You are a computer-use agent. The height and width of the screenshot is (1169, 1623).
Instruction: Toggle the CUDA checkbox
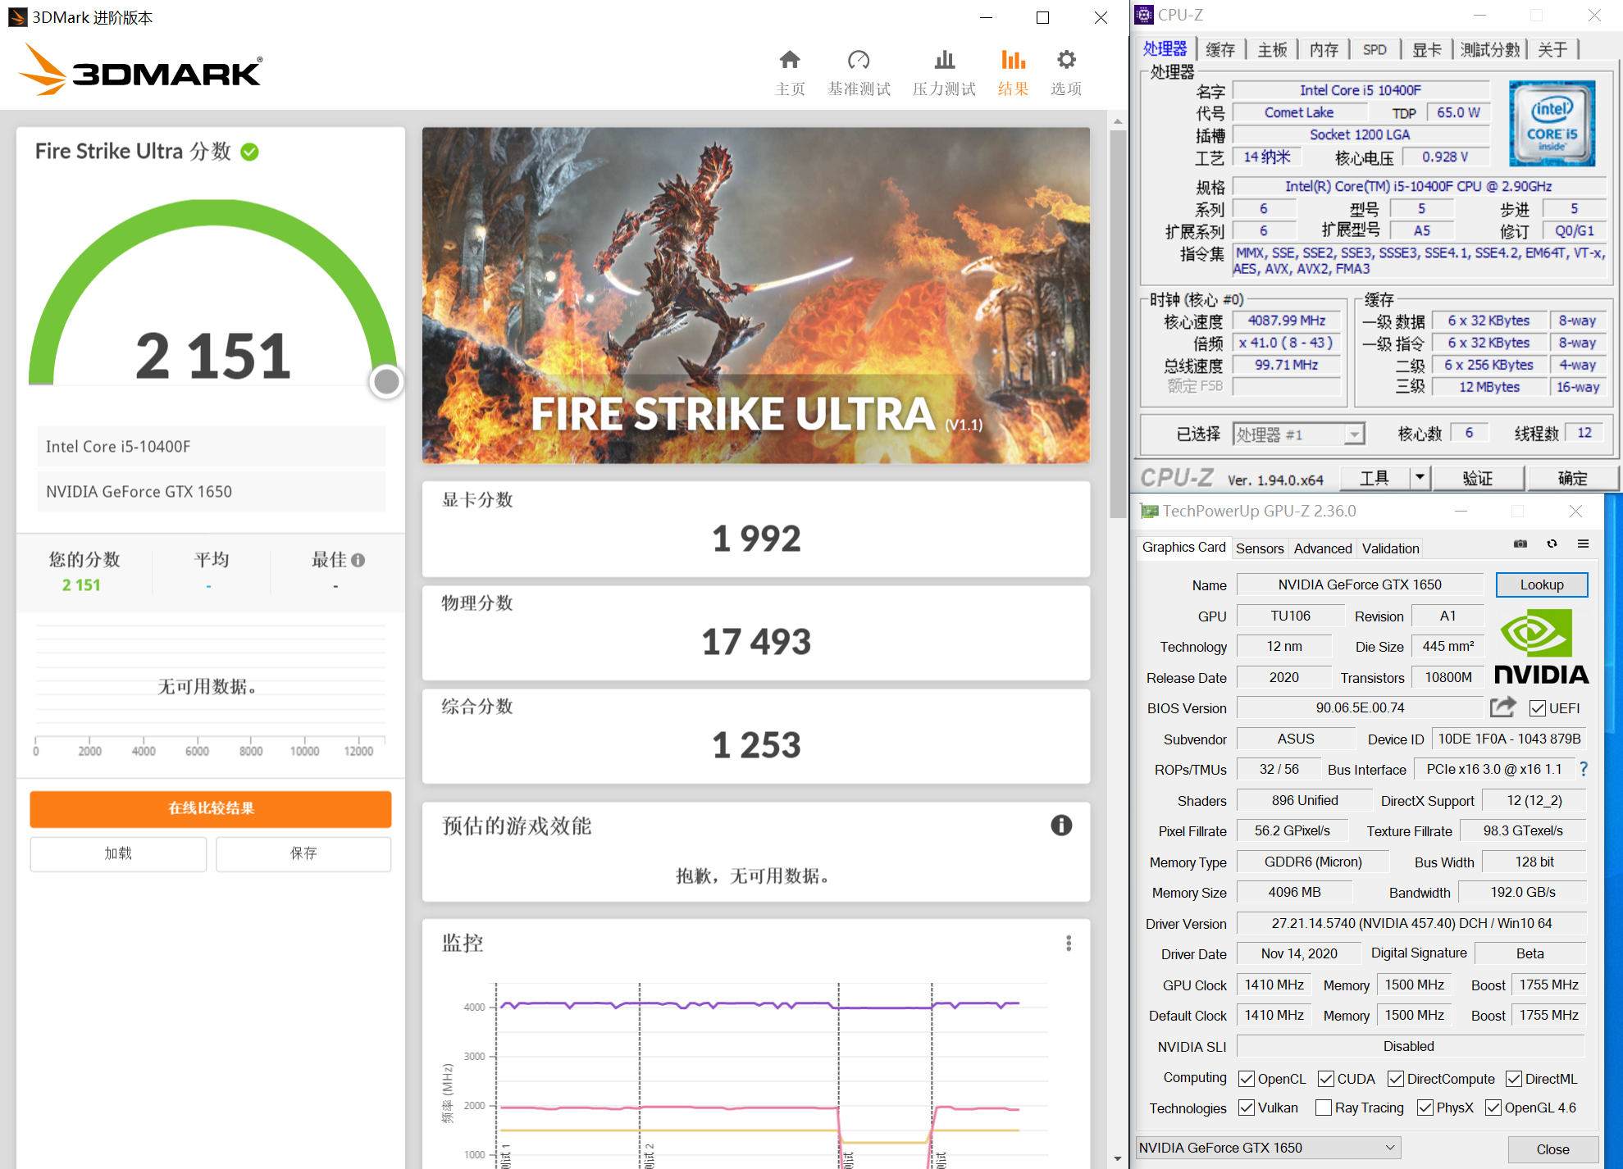(1326, 1079)
